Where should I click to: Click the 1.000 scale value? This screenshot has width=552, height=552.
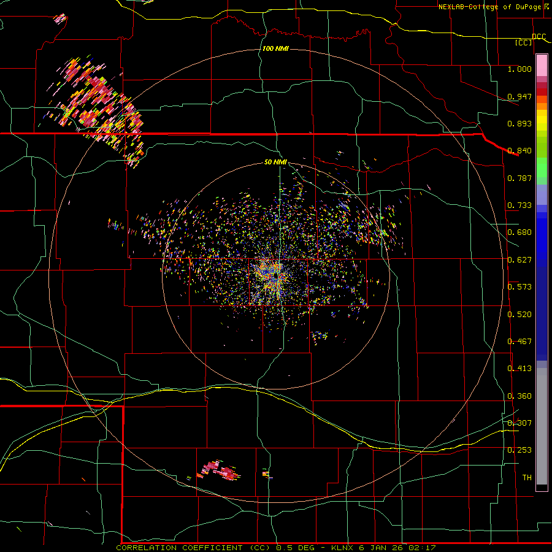tap(519, 69)
